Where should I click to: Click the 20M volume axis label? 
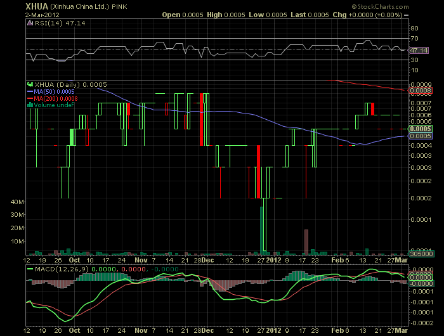(17, 228)
